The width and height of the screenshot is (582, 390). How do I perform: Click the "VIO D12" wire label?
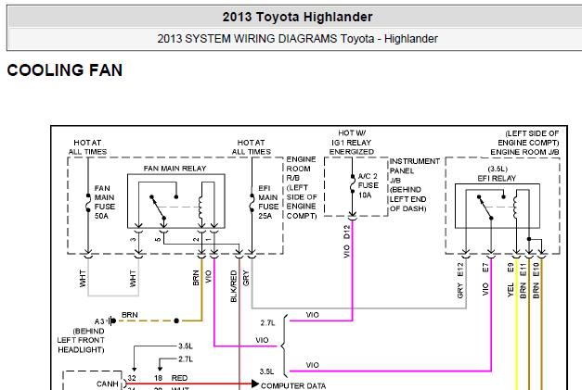click(x=346, y=241)
